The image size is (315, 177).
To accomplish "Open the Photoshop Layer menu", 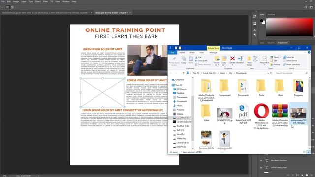I will point(24,1).
